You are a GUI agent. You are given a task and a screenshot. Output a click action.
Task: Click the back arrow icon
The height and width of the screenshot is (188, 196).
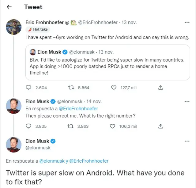click(x=9, y=7)
